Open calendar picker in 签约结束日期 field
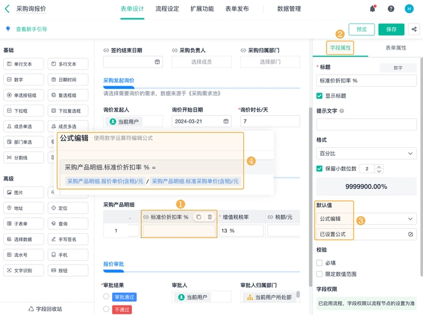The image size is (423, 315). 157,62
